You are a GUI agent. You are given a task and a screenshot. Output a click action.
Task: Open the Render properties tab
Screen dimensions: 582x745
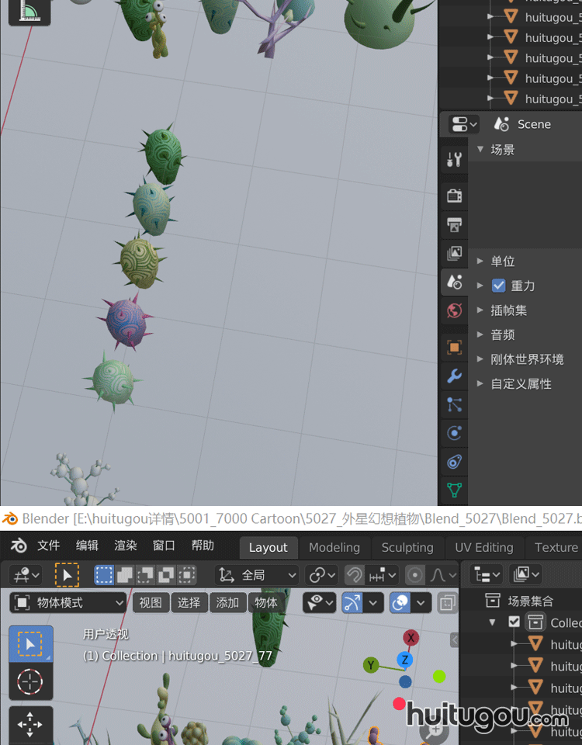(454, 196)
